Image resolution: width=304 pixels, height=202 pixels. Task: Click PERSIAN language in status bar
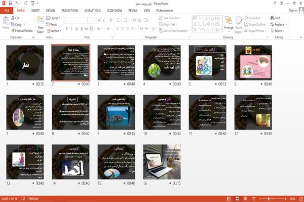(x=33, y=198)
